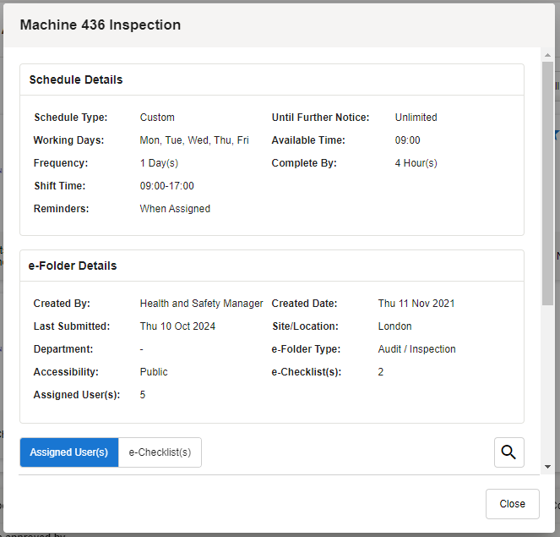Click the Reminders value When Assigned
The height and width of the screenshot is (537, 560).
175,209
